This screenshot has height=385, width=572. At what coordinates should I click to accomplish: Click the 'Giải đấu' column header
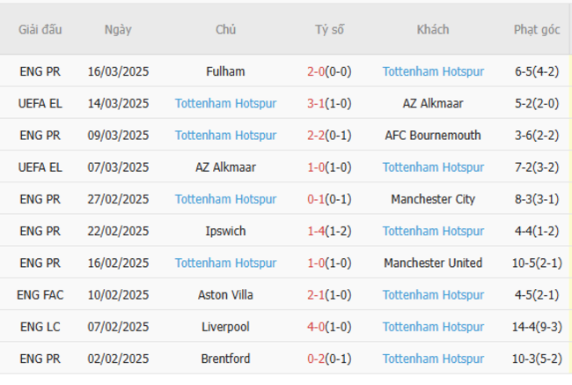tap(40, 29)
